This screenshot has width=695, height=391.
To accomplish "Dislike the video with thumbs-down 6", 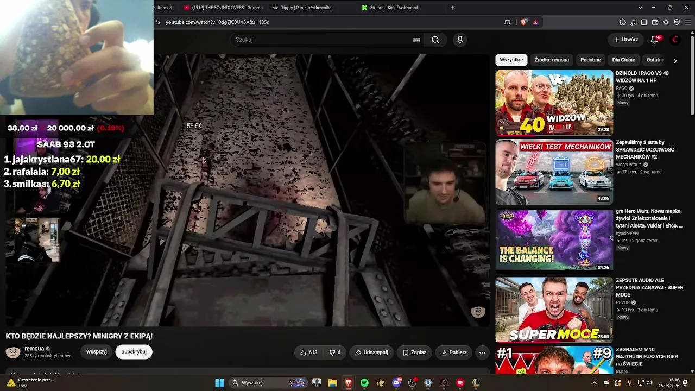I will coord(335,352).
